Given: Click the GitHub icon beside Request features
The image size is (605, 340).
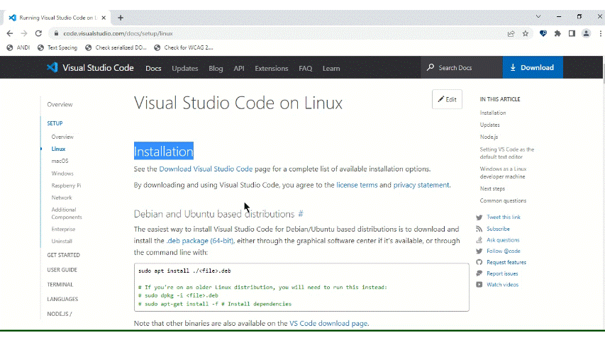Looking at the screenshot, I should pyautogui.click(x=479, y=262).
